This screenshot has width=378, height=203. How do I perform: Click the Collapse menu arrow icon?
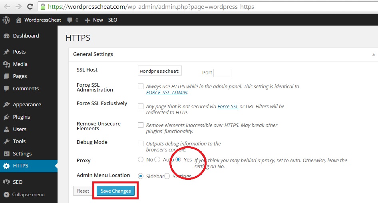coord(6,195)
